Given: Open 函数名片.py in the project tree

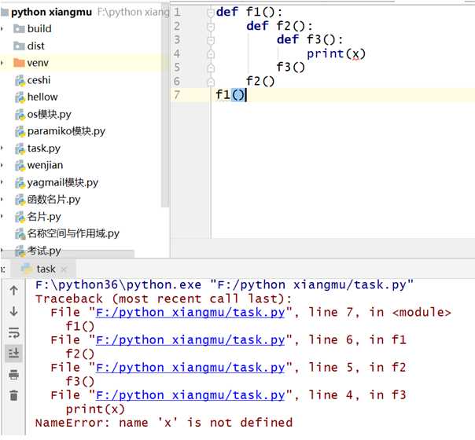Looking at the screenshot, I should click(53, 200).
